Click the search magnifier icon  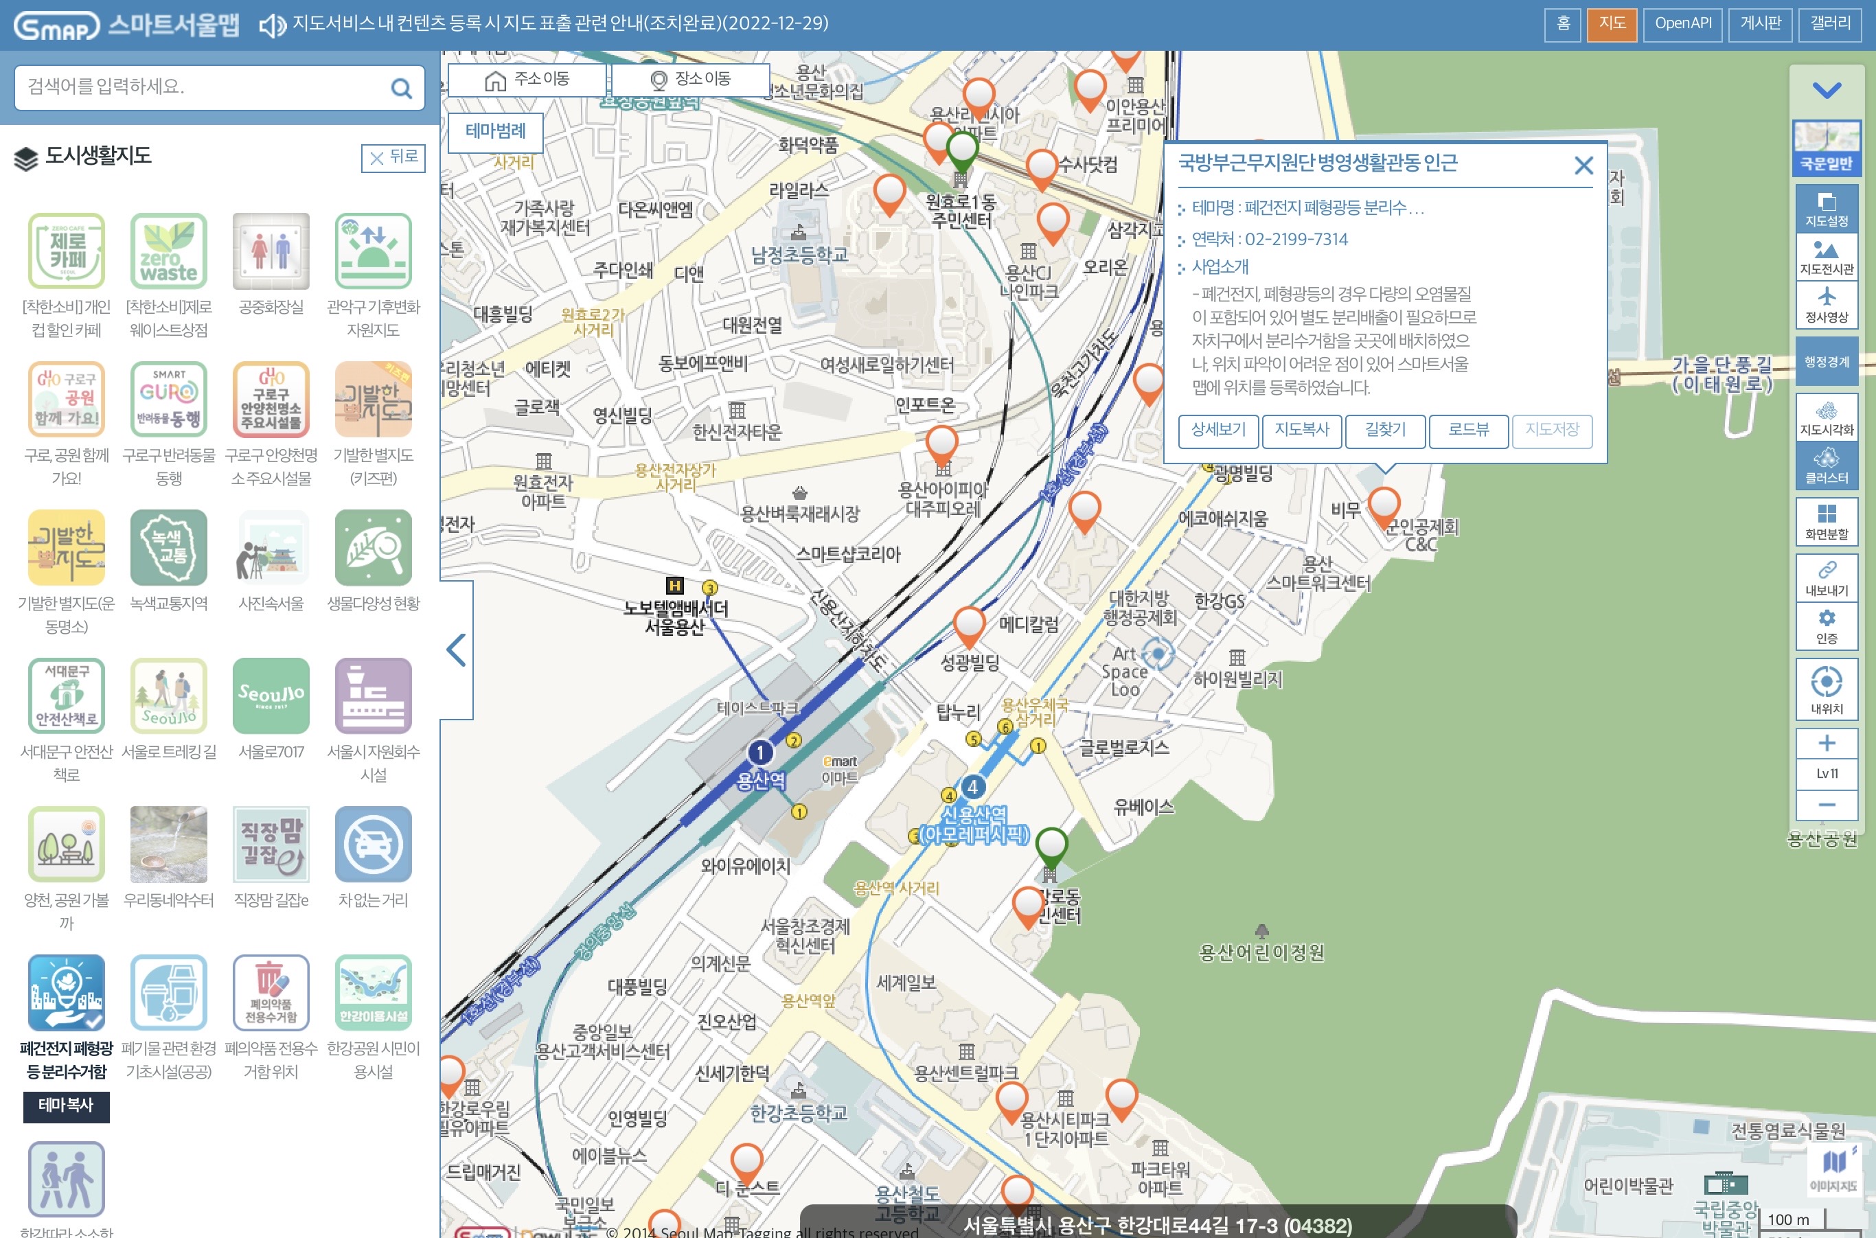pyautogui.click(x=401, y=88)
